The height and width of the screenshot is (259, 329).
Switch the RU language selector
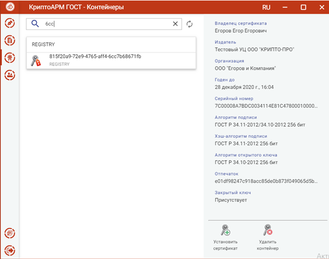click(266, 7)
